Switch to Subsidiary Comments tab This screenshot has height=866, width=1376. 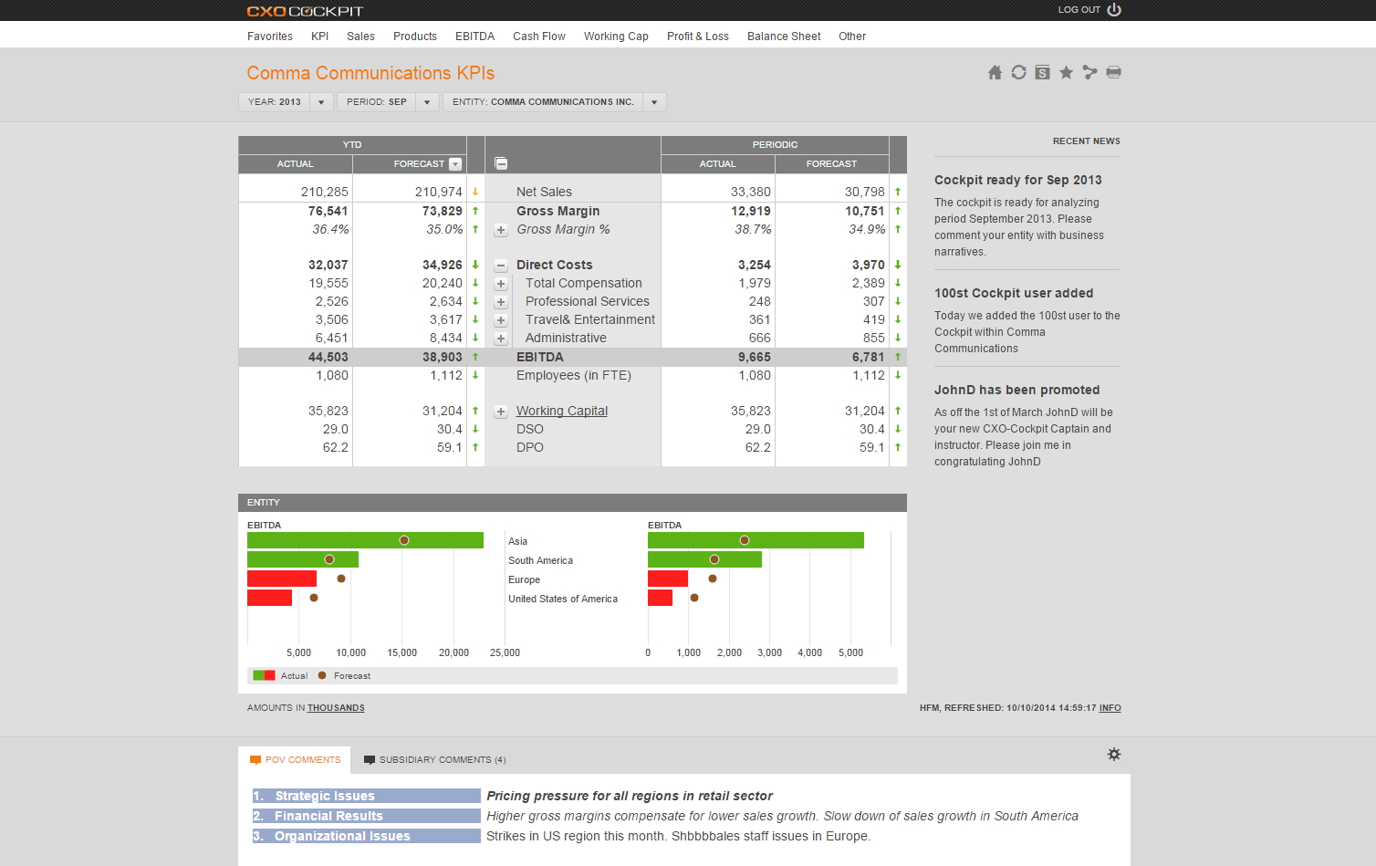434,760
